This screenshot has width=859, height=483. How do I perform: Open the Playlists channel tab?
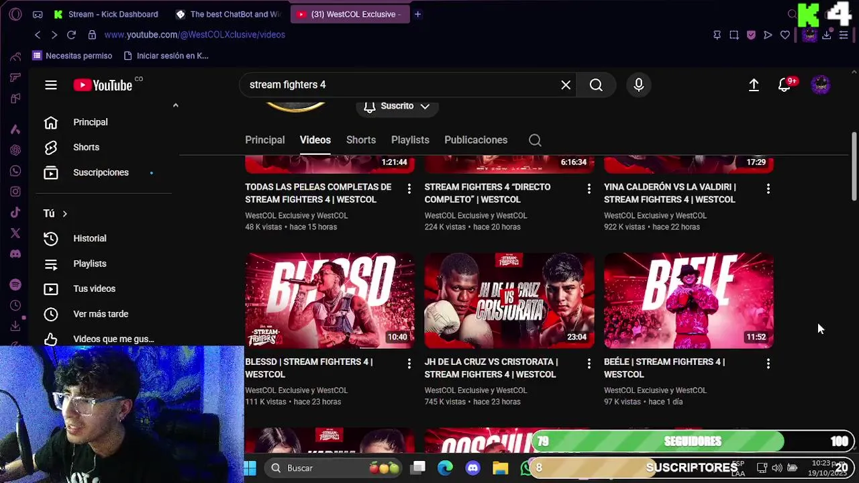[x=410, y=140]
